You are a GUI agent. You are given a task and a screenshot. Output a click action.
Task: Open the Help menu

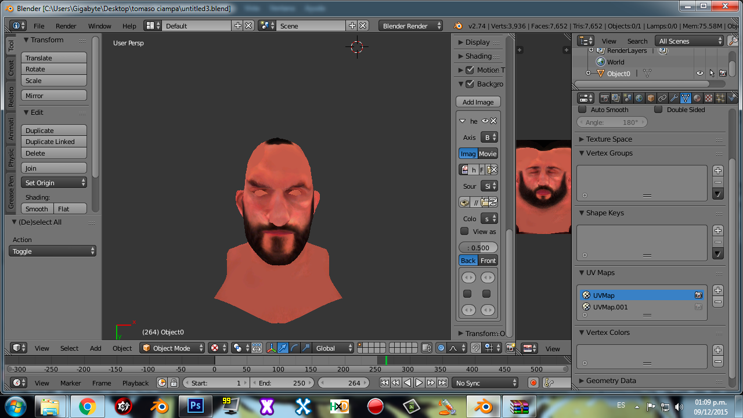click(x=129, y=26)
